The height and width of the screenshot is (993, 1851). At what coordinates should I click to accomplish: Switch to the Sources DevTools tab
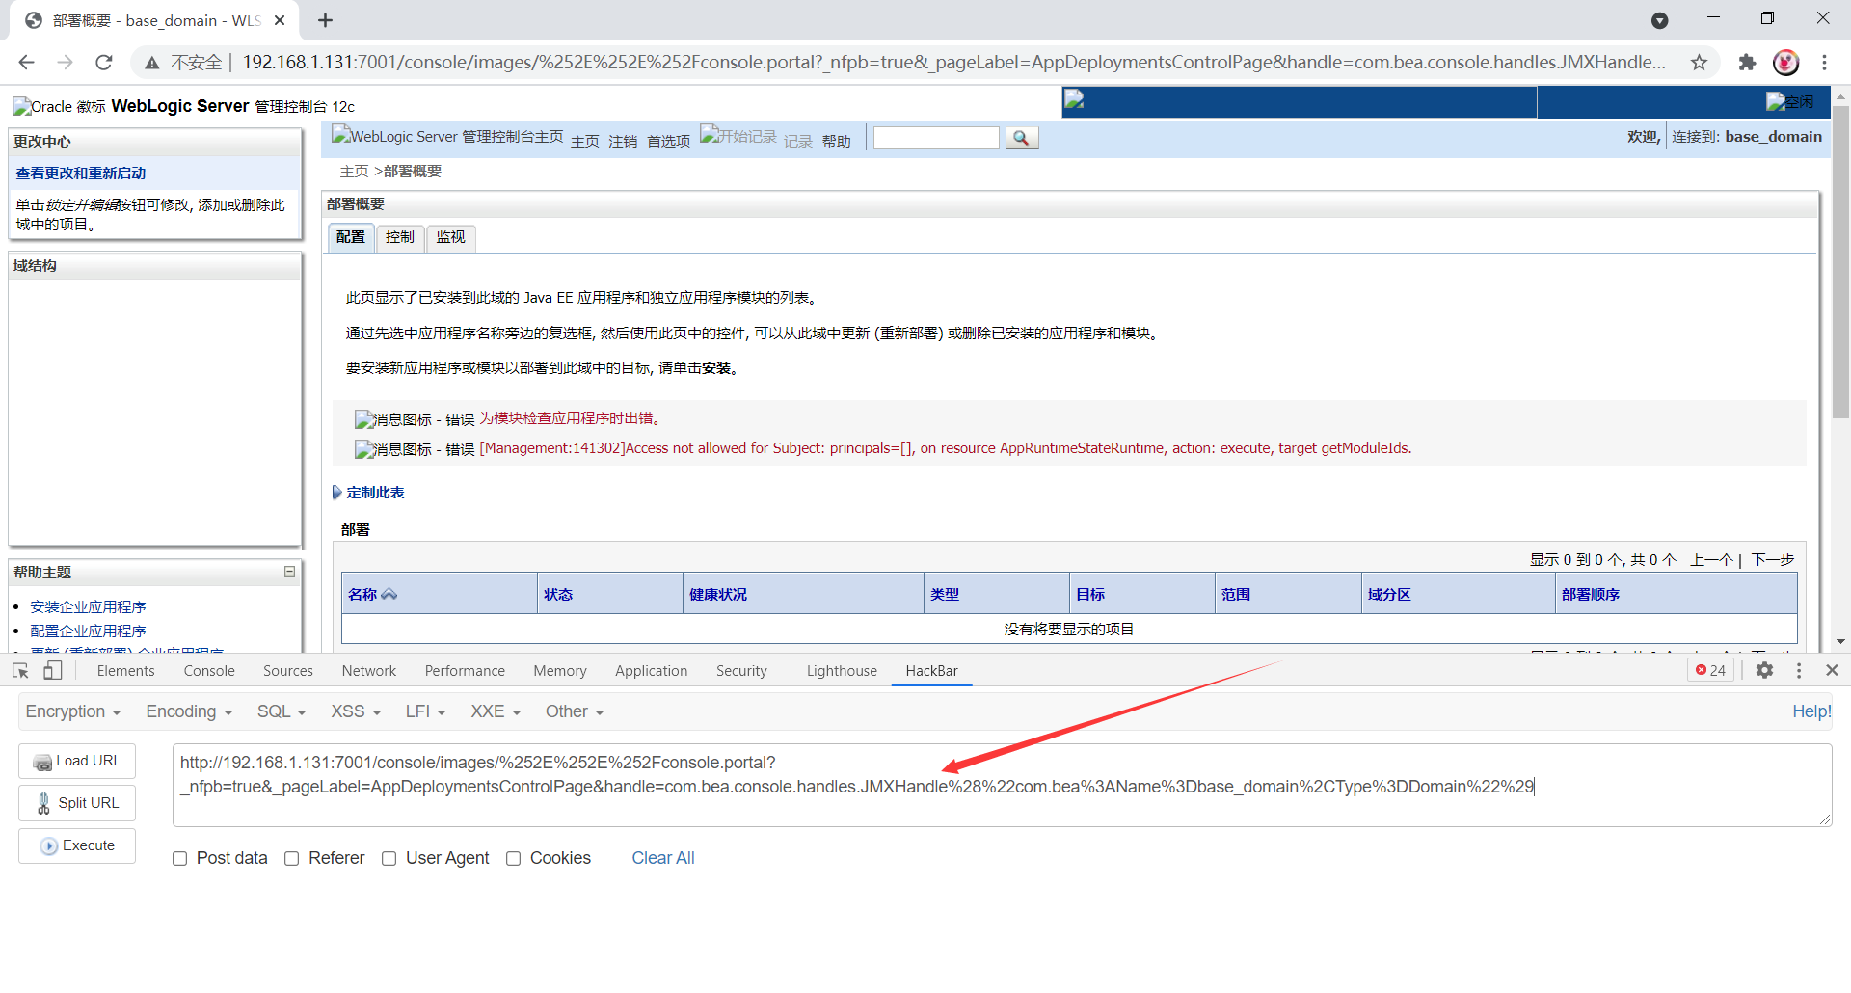coord(288,671)
